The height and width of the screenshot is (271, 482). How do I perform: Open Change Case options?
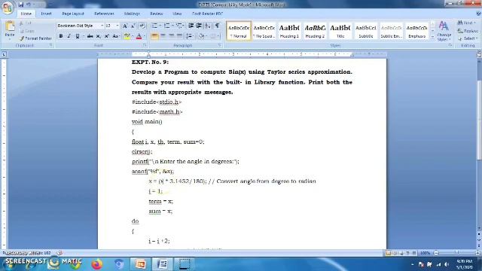[115, 36]
